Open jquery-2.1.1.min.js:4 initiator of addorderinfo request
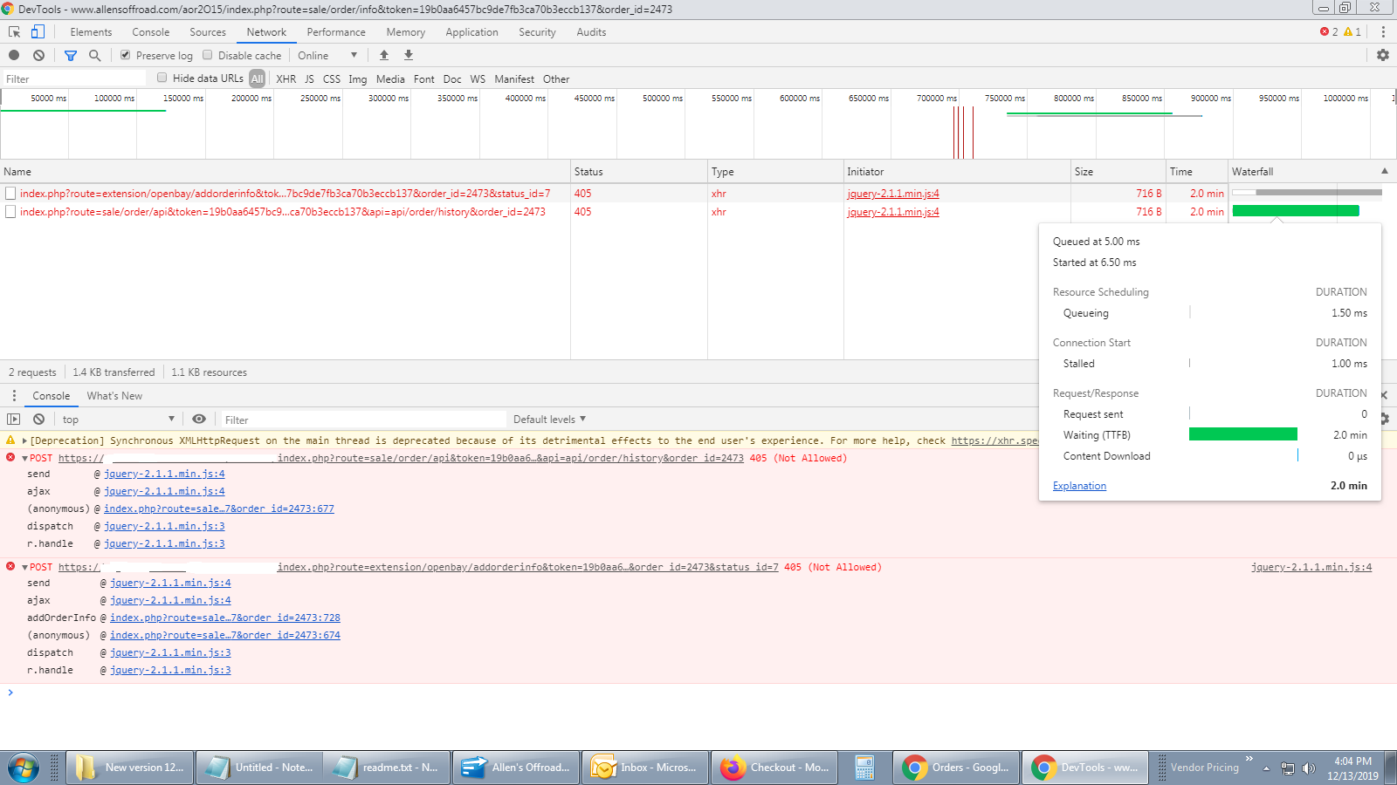Image resolution: width=1397 pixels, height=785 pixels. [893, 194]
